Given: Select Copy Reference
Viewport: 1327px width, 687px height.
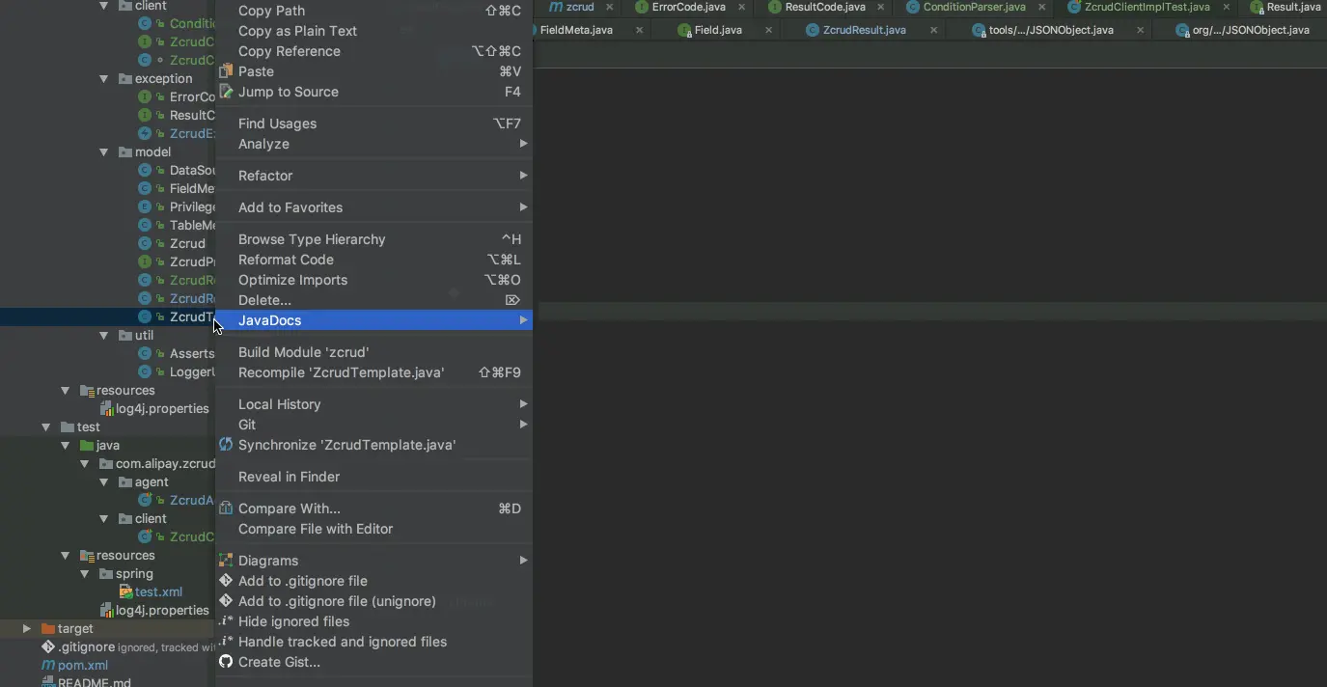Looking at the screenshot, I should 373,51.
